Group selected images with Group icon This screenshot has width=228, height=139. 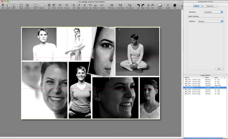click(21, 6)
